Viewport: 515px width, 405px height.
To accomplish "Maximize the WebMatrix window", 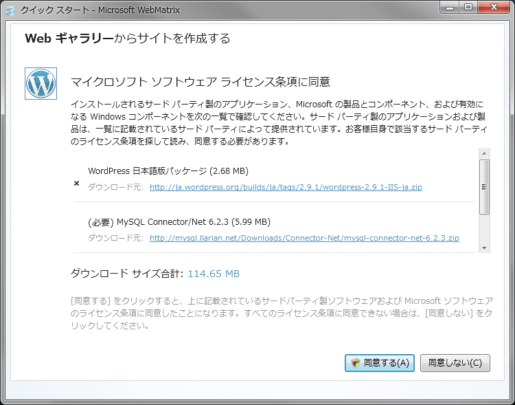I will tap(468, 8).
